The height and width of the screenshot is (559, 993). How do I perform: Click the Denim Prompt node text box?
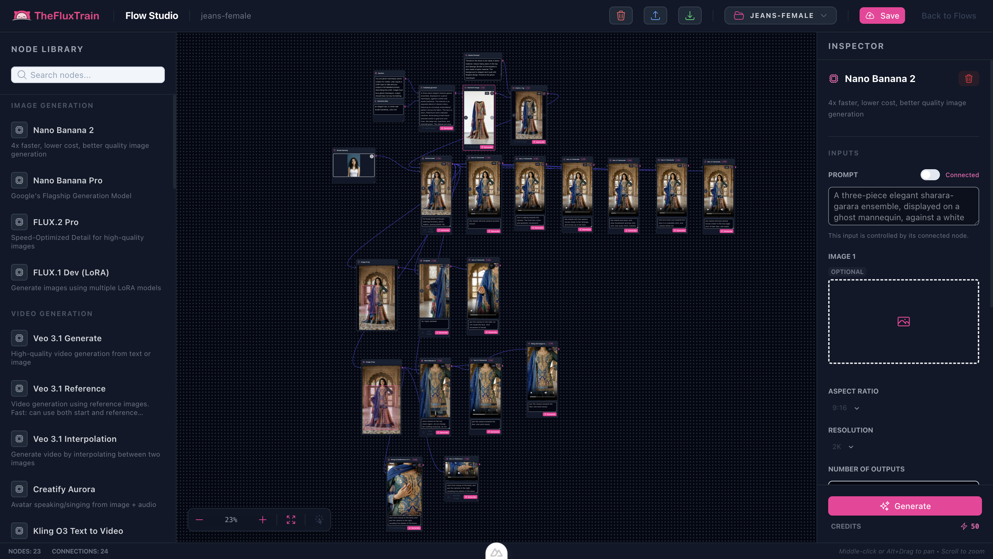483,69
